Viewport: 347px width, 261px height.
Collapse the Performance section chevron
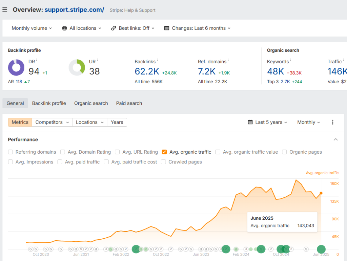pos(335,139)
